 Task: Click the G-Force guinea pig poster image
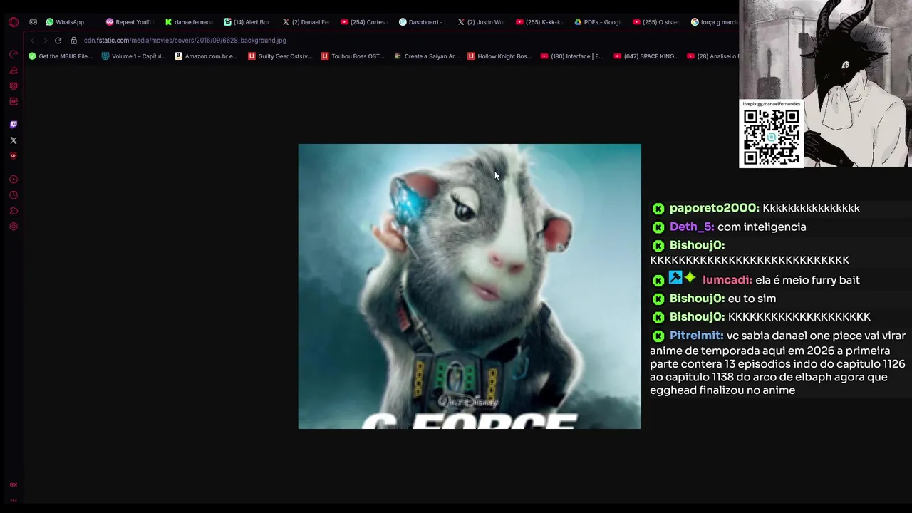pos(470,286)
